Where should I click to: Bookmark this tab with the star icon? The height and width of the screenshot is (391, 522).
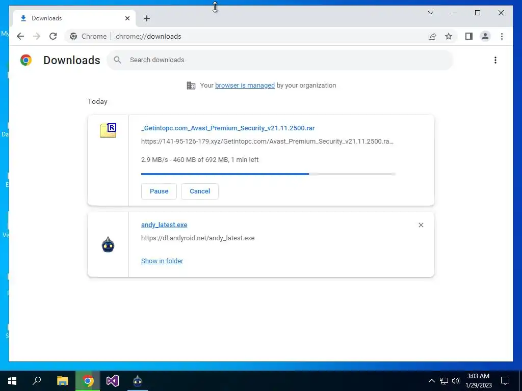(x=449, y=36)
